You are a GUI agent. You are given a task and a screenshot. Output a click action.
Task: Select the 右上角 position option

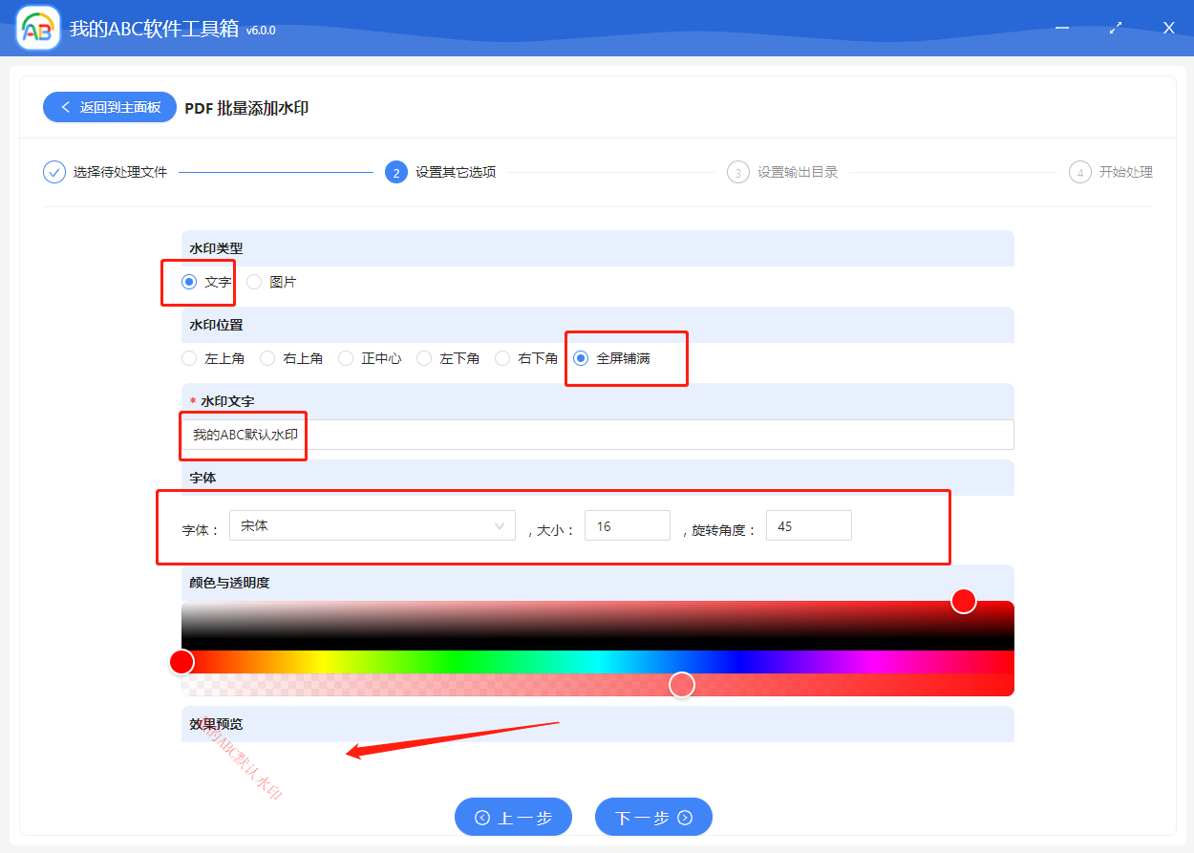266,358
